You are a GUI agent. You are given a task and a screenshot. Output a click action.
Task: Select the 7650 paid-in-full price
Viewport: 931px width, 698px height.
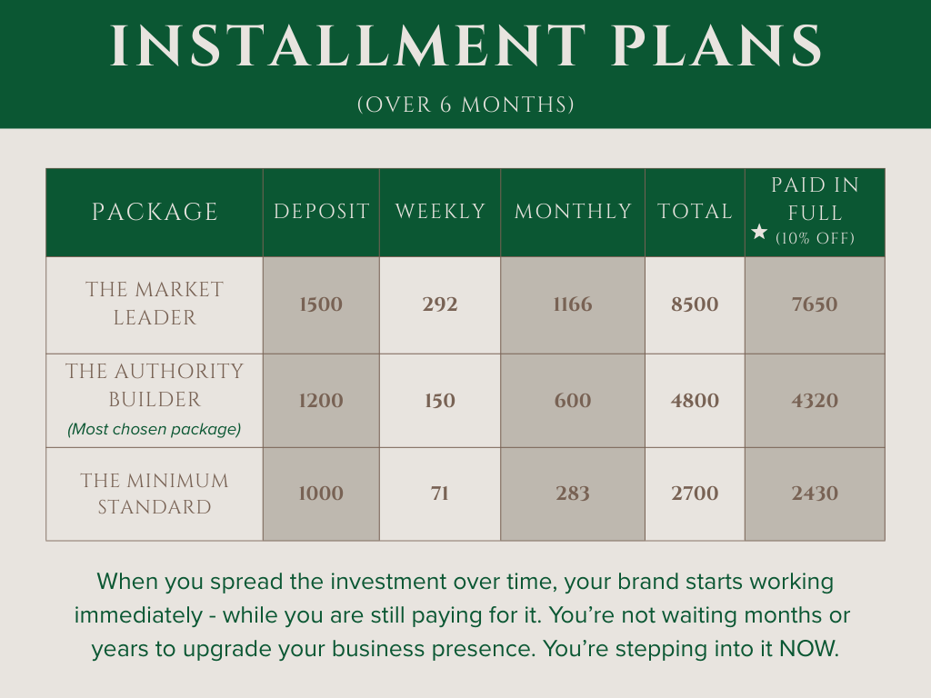[815, 304]
